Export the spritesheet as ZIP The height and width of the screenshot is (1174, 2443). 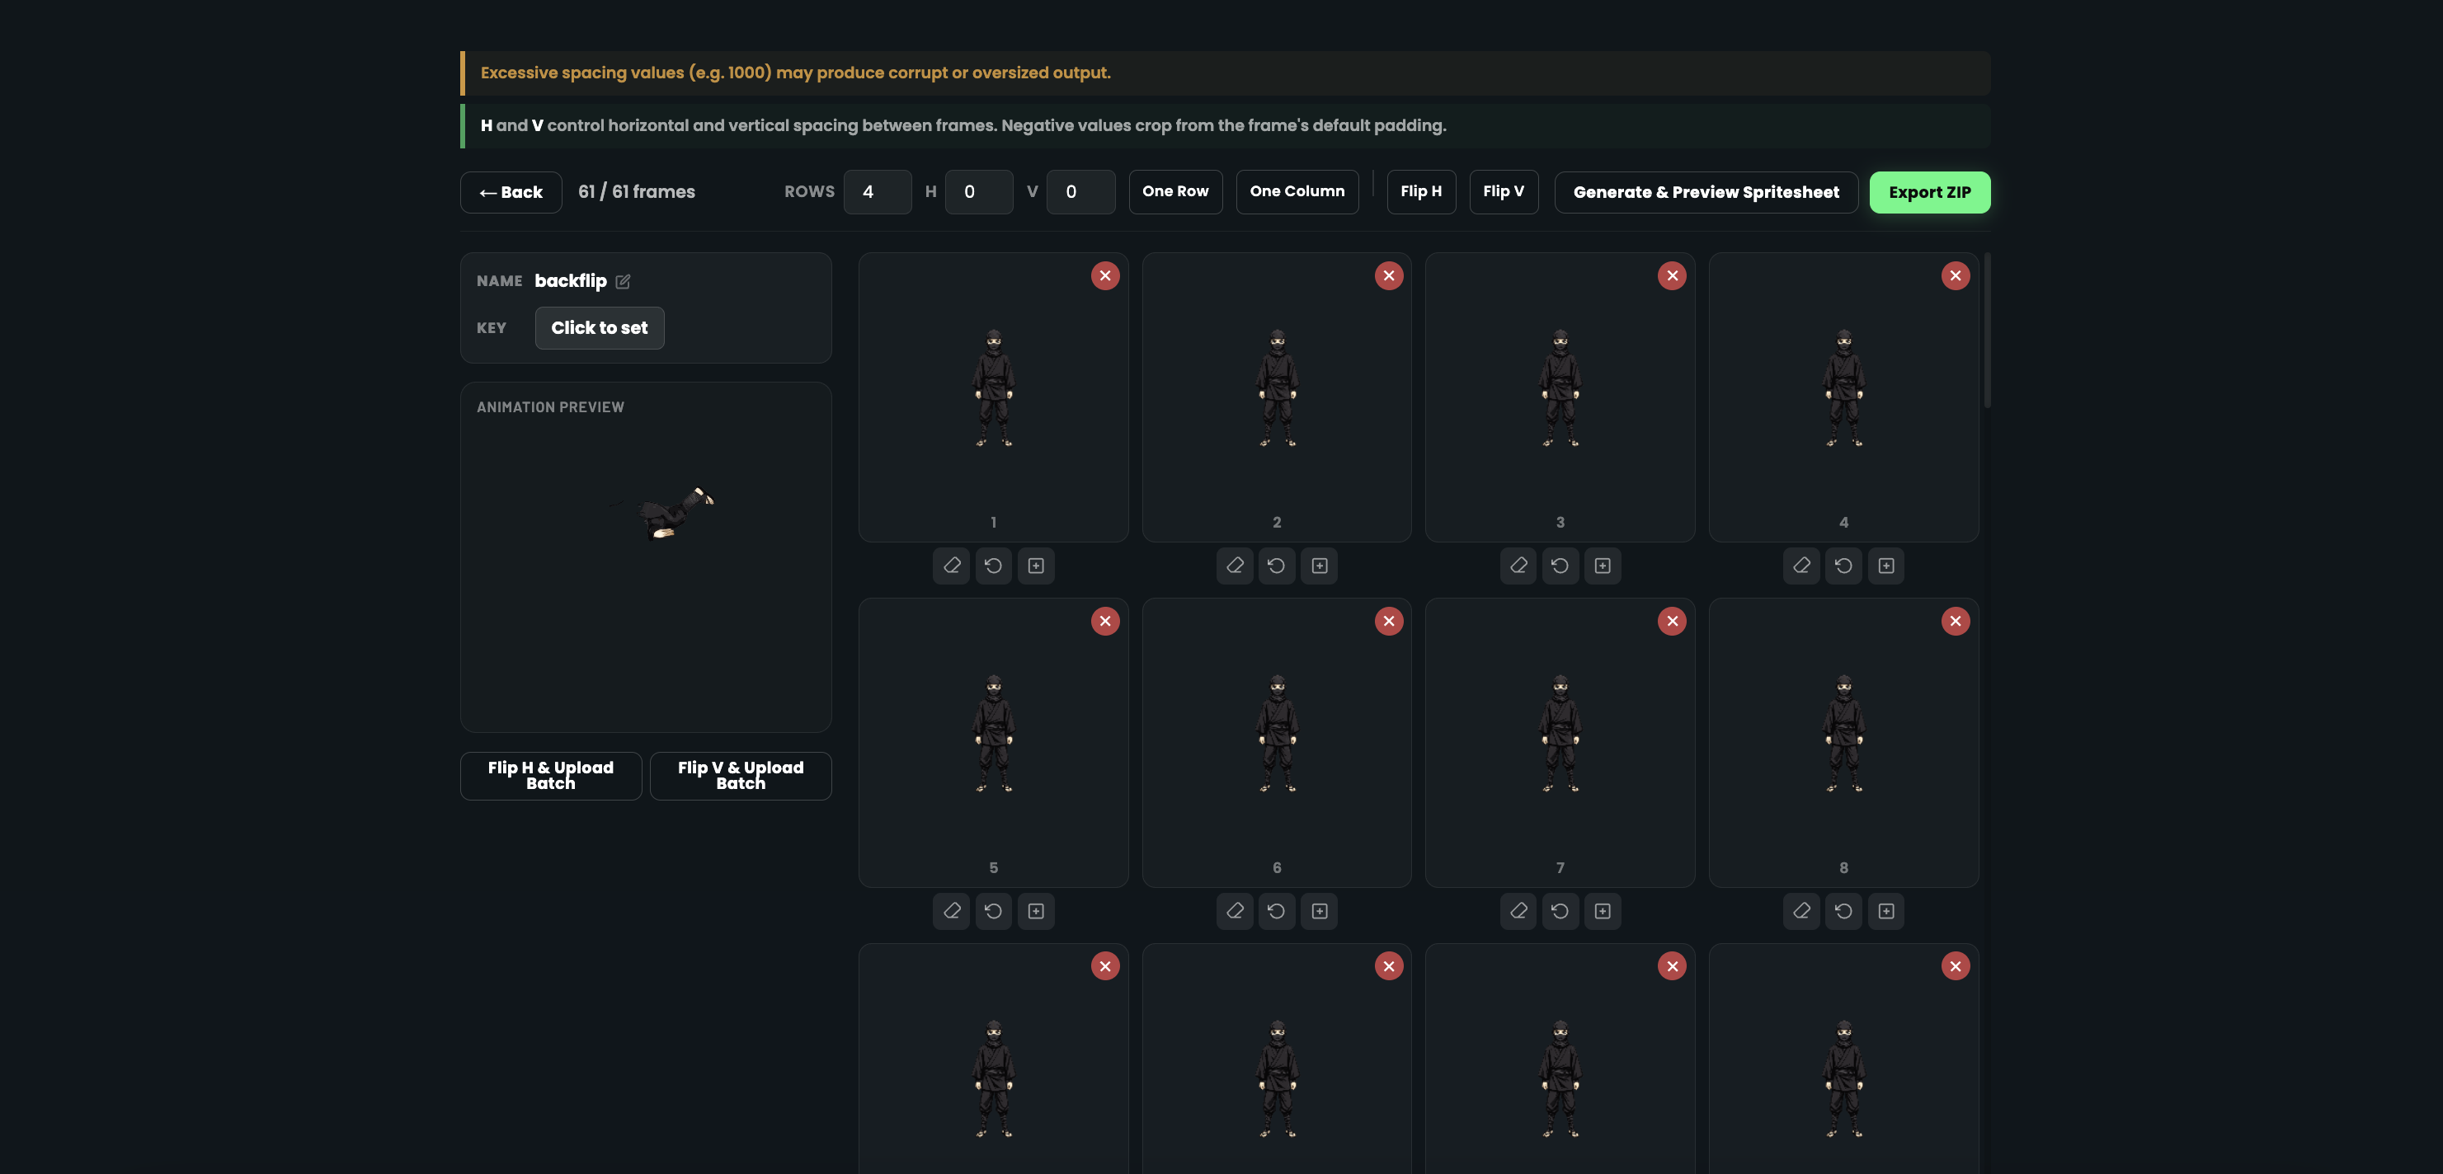point(1930,191)
